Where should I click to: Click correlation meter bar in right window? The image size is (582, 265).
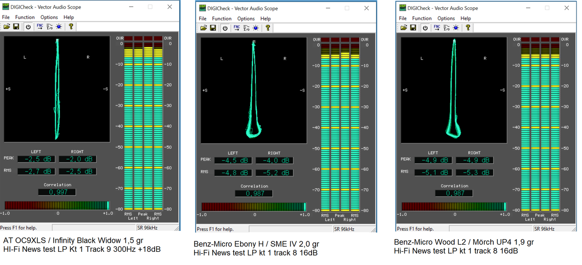(454, 206)
